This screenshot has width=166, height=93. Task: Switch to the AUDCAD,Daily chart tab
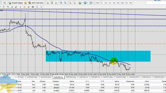pos(46,77)
